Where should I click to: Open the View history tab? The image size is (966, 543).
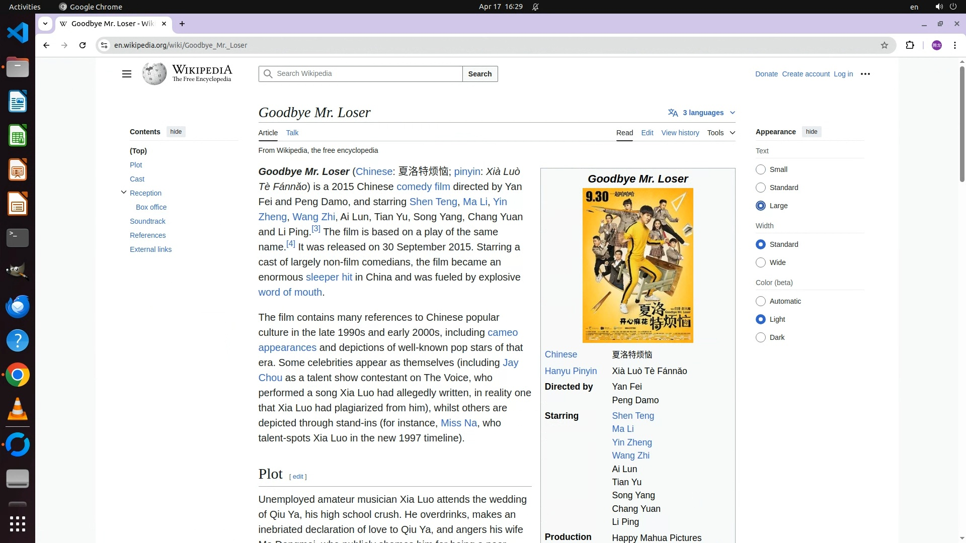[x=680, y=133]
